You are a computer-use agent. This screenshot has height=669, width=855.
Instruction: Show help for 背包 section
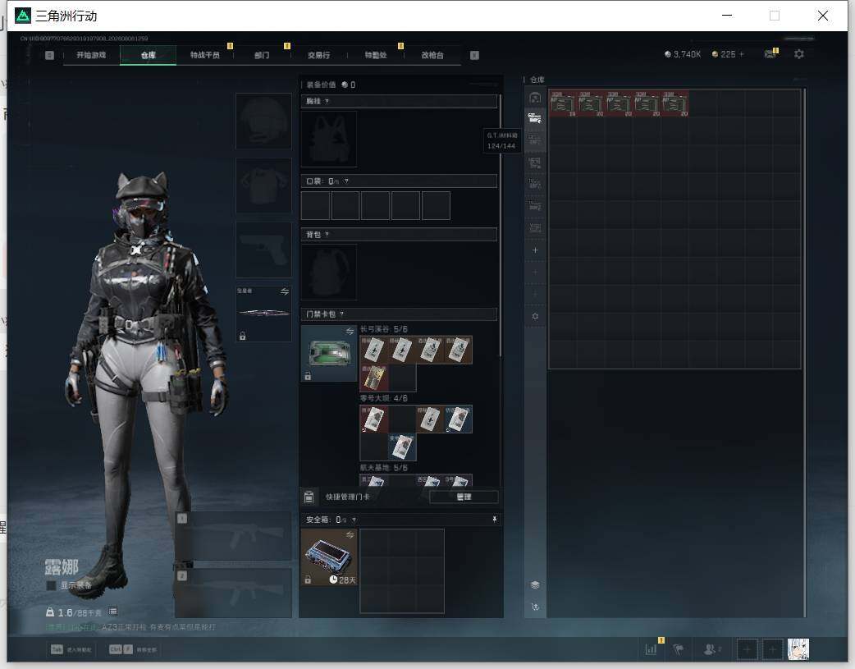pos(327,235)
